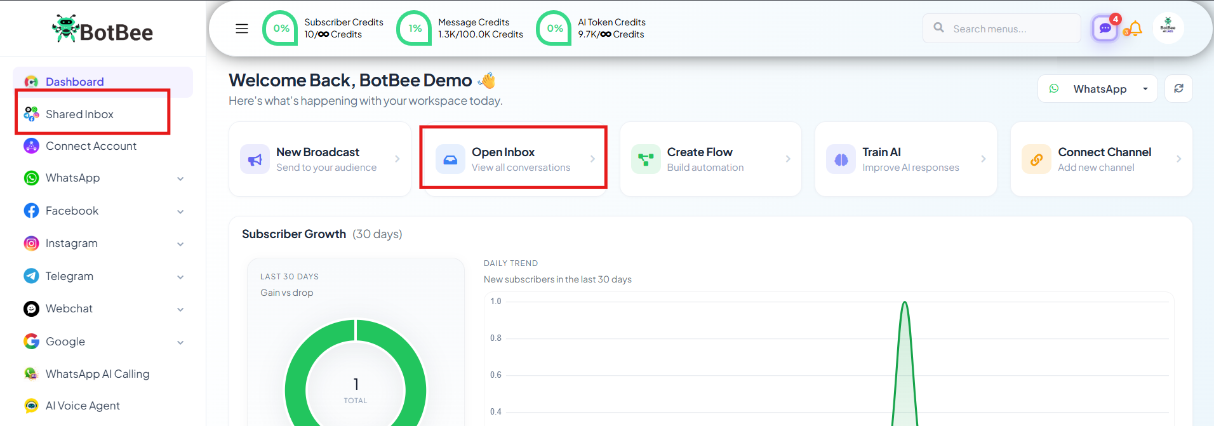Click the Create Flow card arrow
This screenshot has width=1214, height=426.
(788, 159)
